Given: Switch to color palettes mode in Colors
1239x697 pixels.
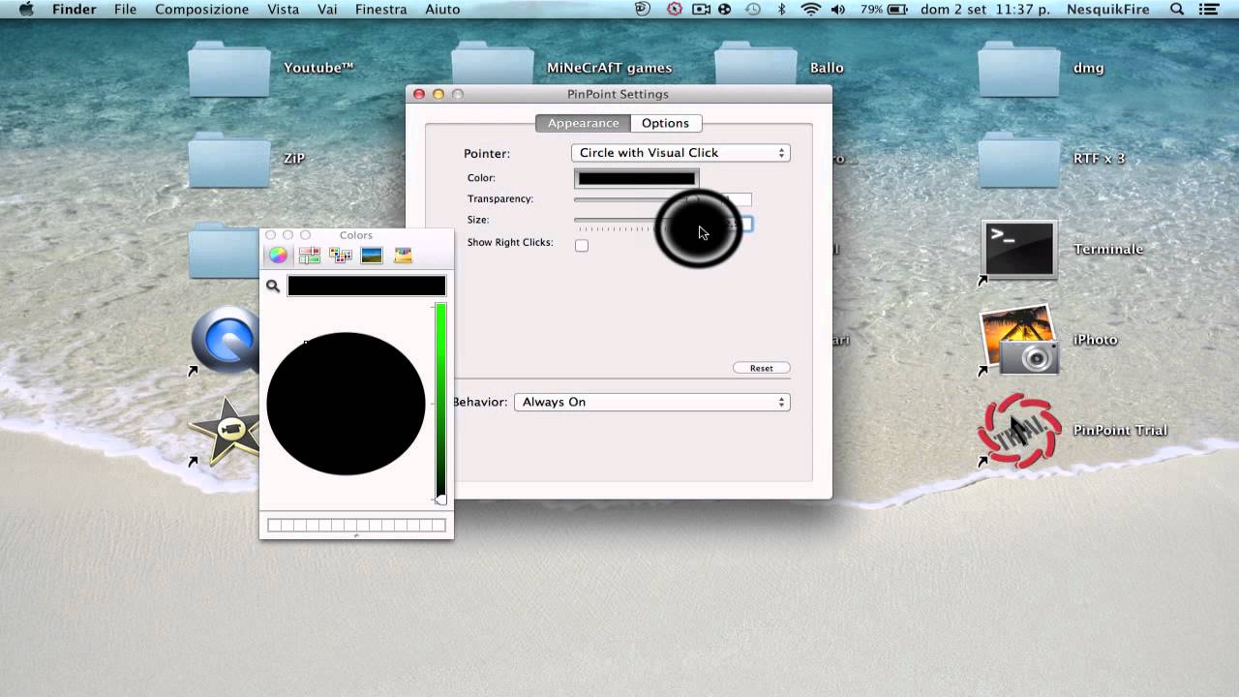Looking at the screenshot, I should click(341, 256).
